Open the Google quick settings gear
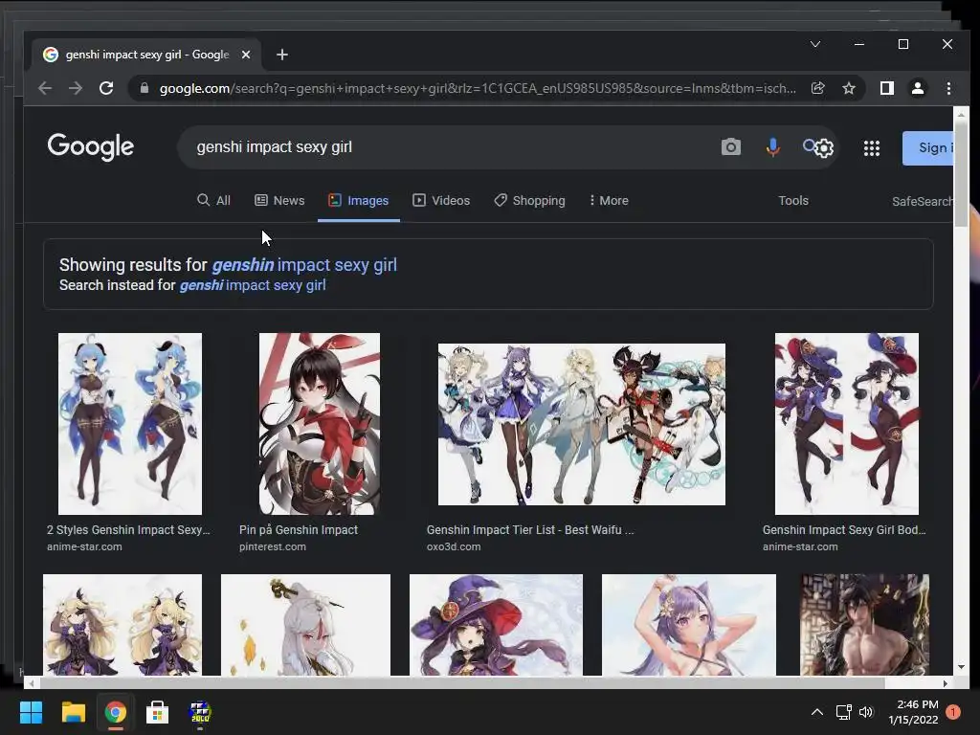The image size is (980, 735). 824,148
